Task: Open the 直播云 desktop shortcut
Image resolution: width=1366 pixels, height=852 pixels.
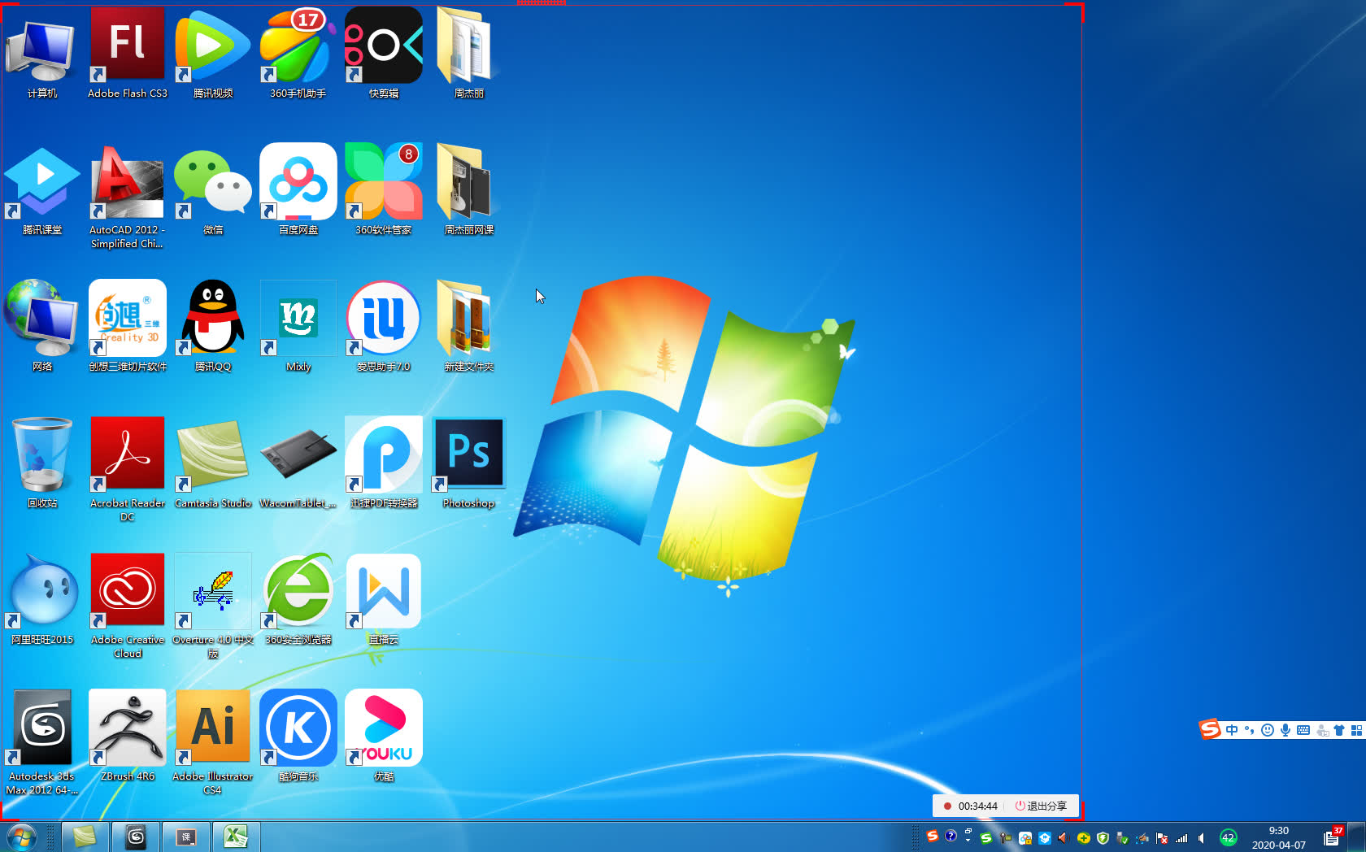Action: (x=384, y=599)
